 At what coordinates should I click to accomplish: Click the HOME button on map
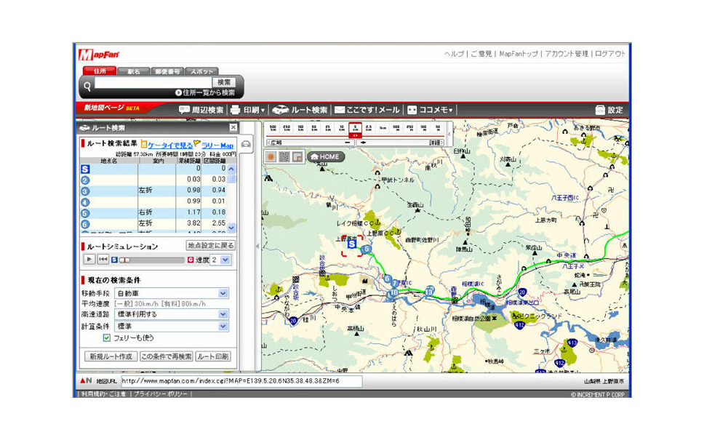tap(326, 156)
